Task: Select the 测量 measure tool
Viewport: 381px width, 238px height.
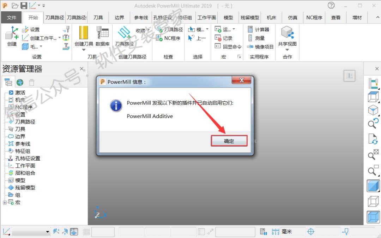Action: (250, 38)
